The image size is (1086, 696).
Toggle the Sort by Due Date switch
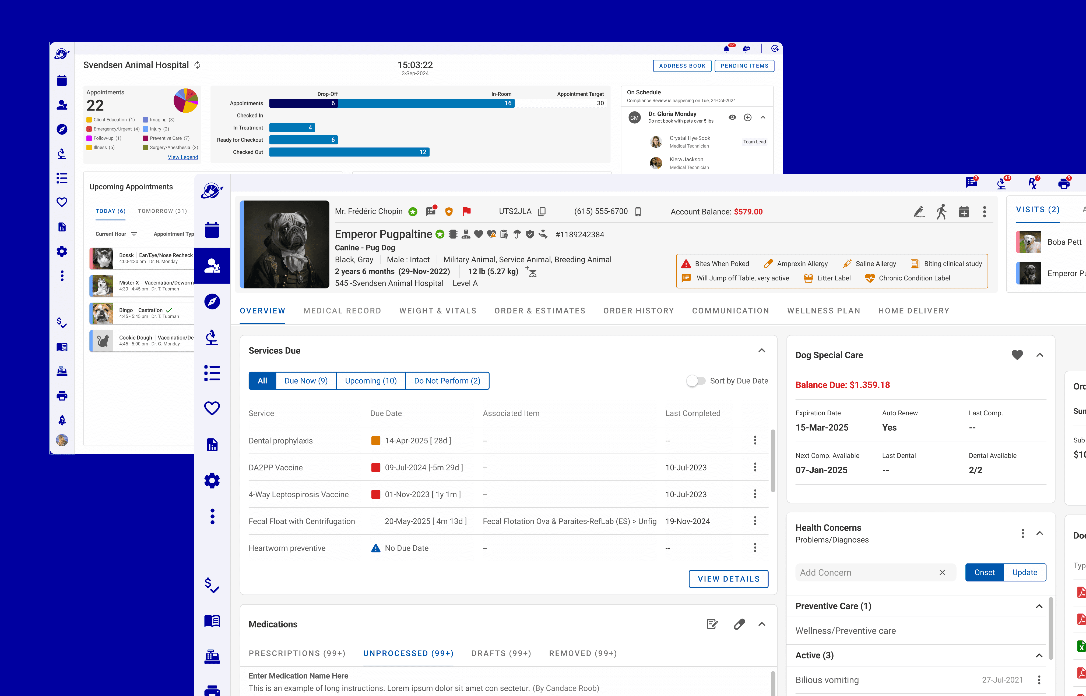[x=696, y=381]
